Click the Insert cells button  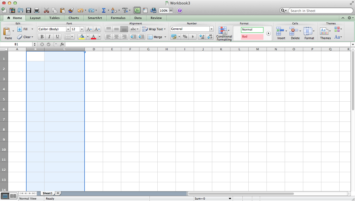281,34
